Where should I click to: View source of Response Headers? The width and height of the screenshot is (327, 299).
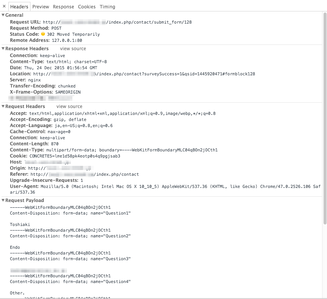point(73,49)
